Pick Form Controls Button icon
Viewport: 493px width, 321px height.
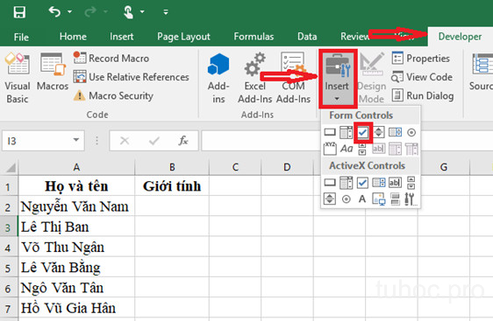(330, 132)
